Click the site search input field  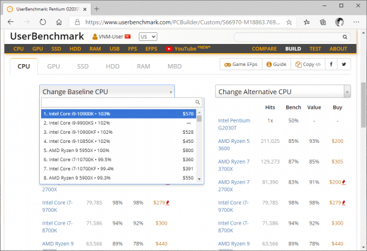[288, 37]
